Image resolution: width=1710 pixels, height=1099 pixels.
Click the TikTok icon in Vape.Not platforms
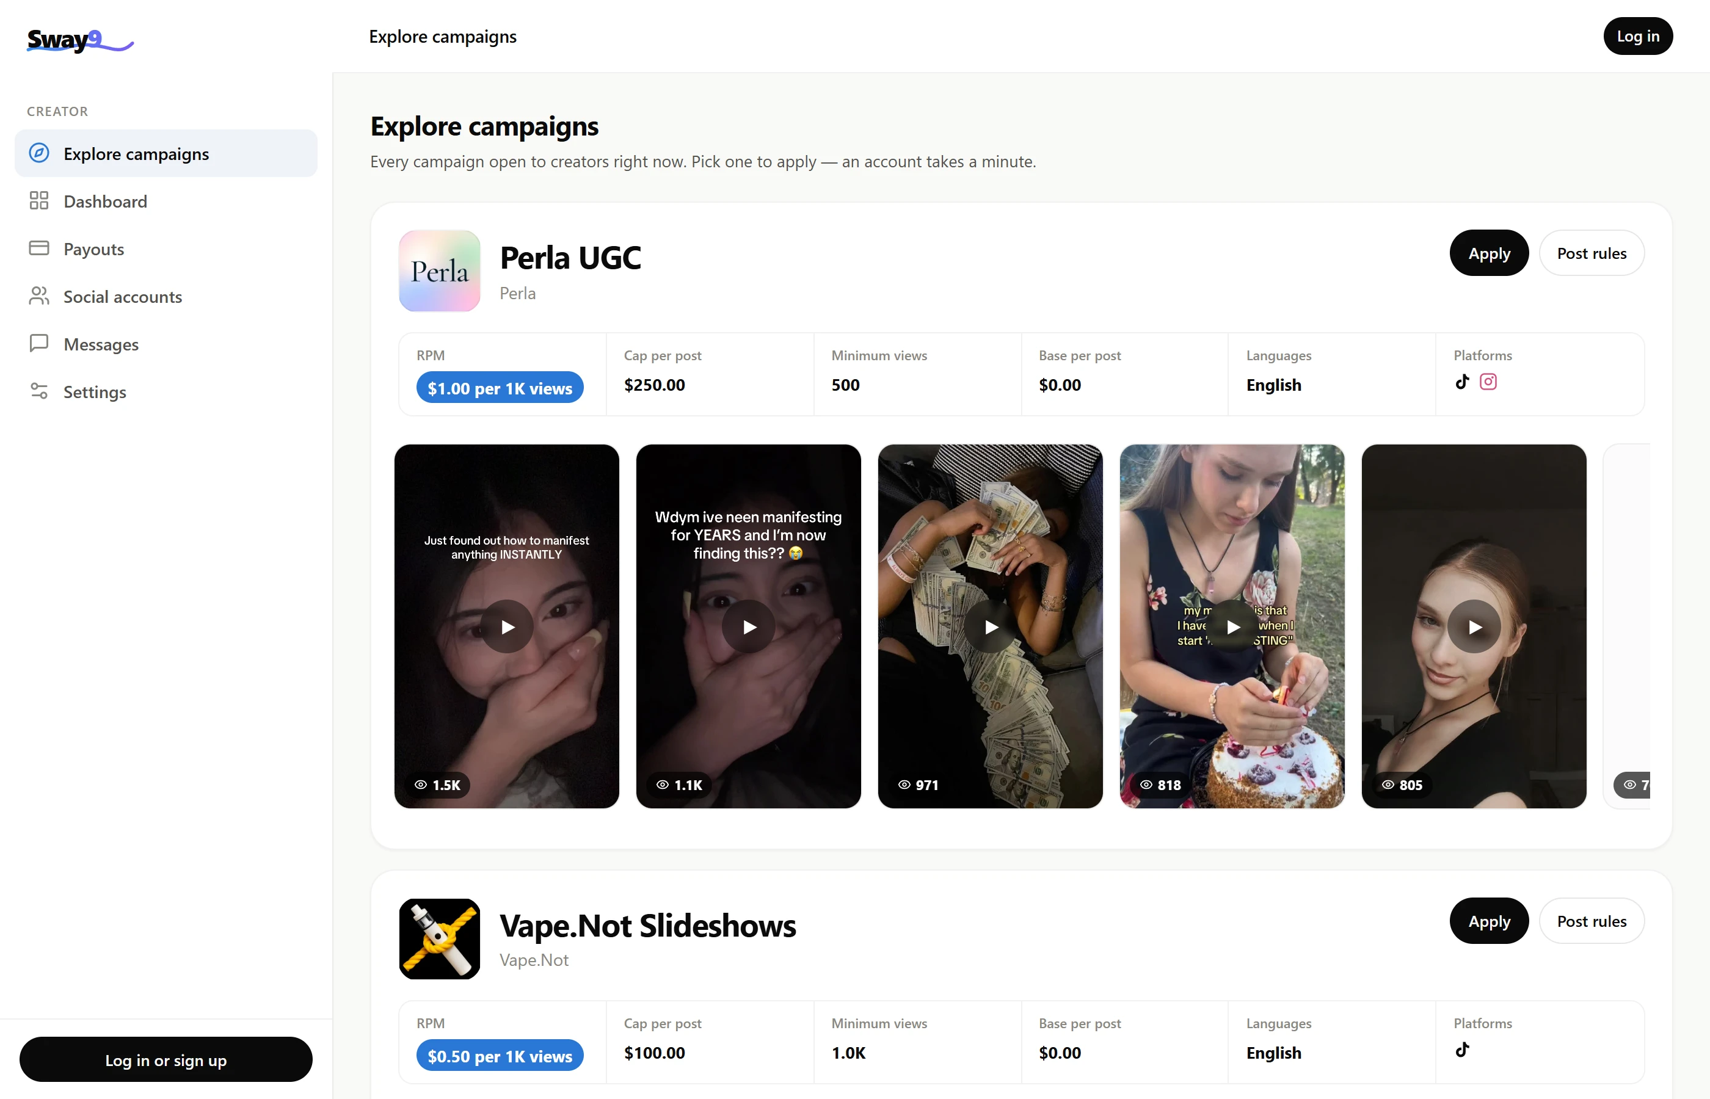1462,1050
